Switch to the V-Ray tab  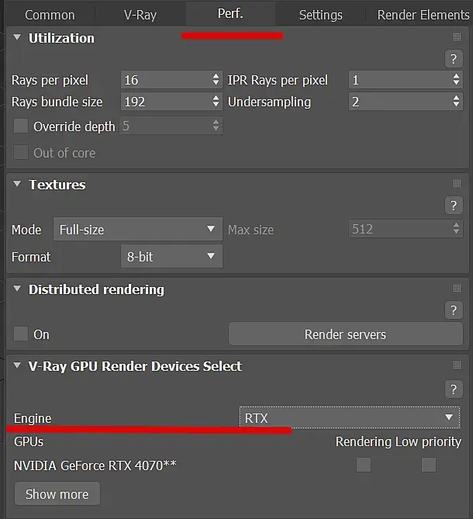coord(140,15)
